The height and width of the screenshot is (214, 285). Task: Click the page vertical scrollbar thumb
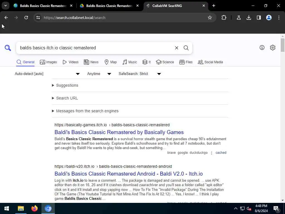[x=282, y=45]
